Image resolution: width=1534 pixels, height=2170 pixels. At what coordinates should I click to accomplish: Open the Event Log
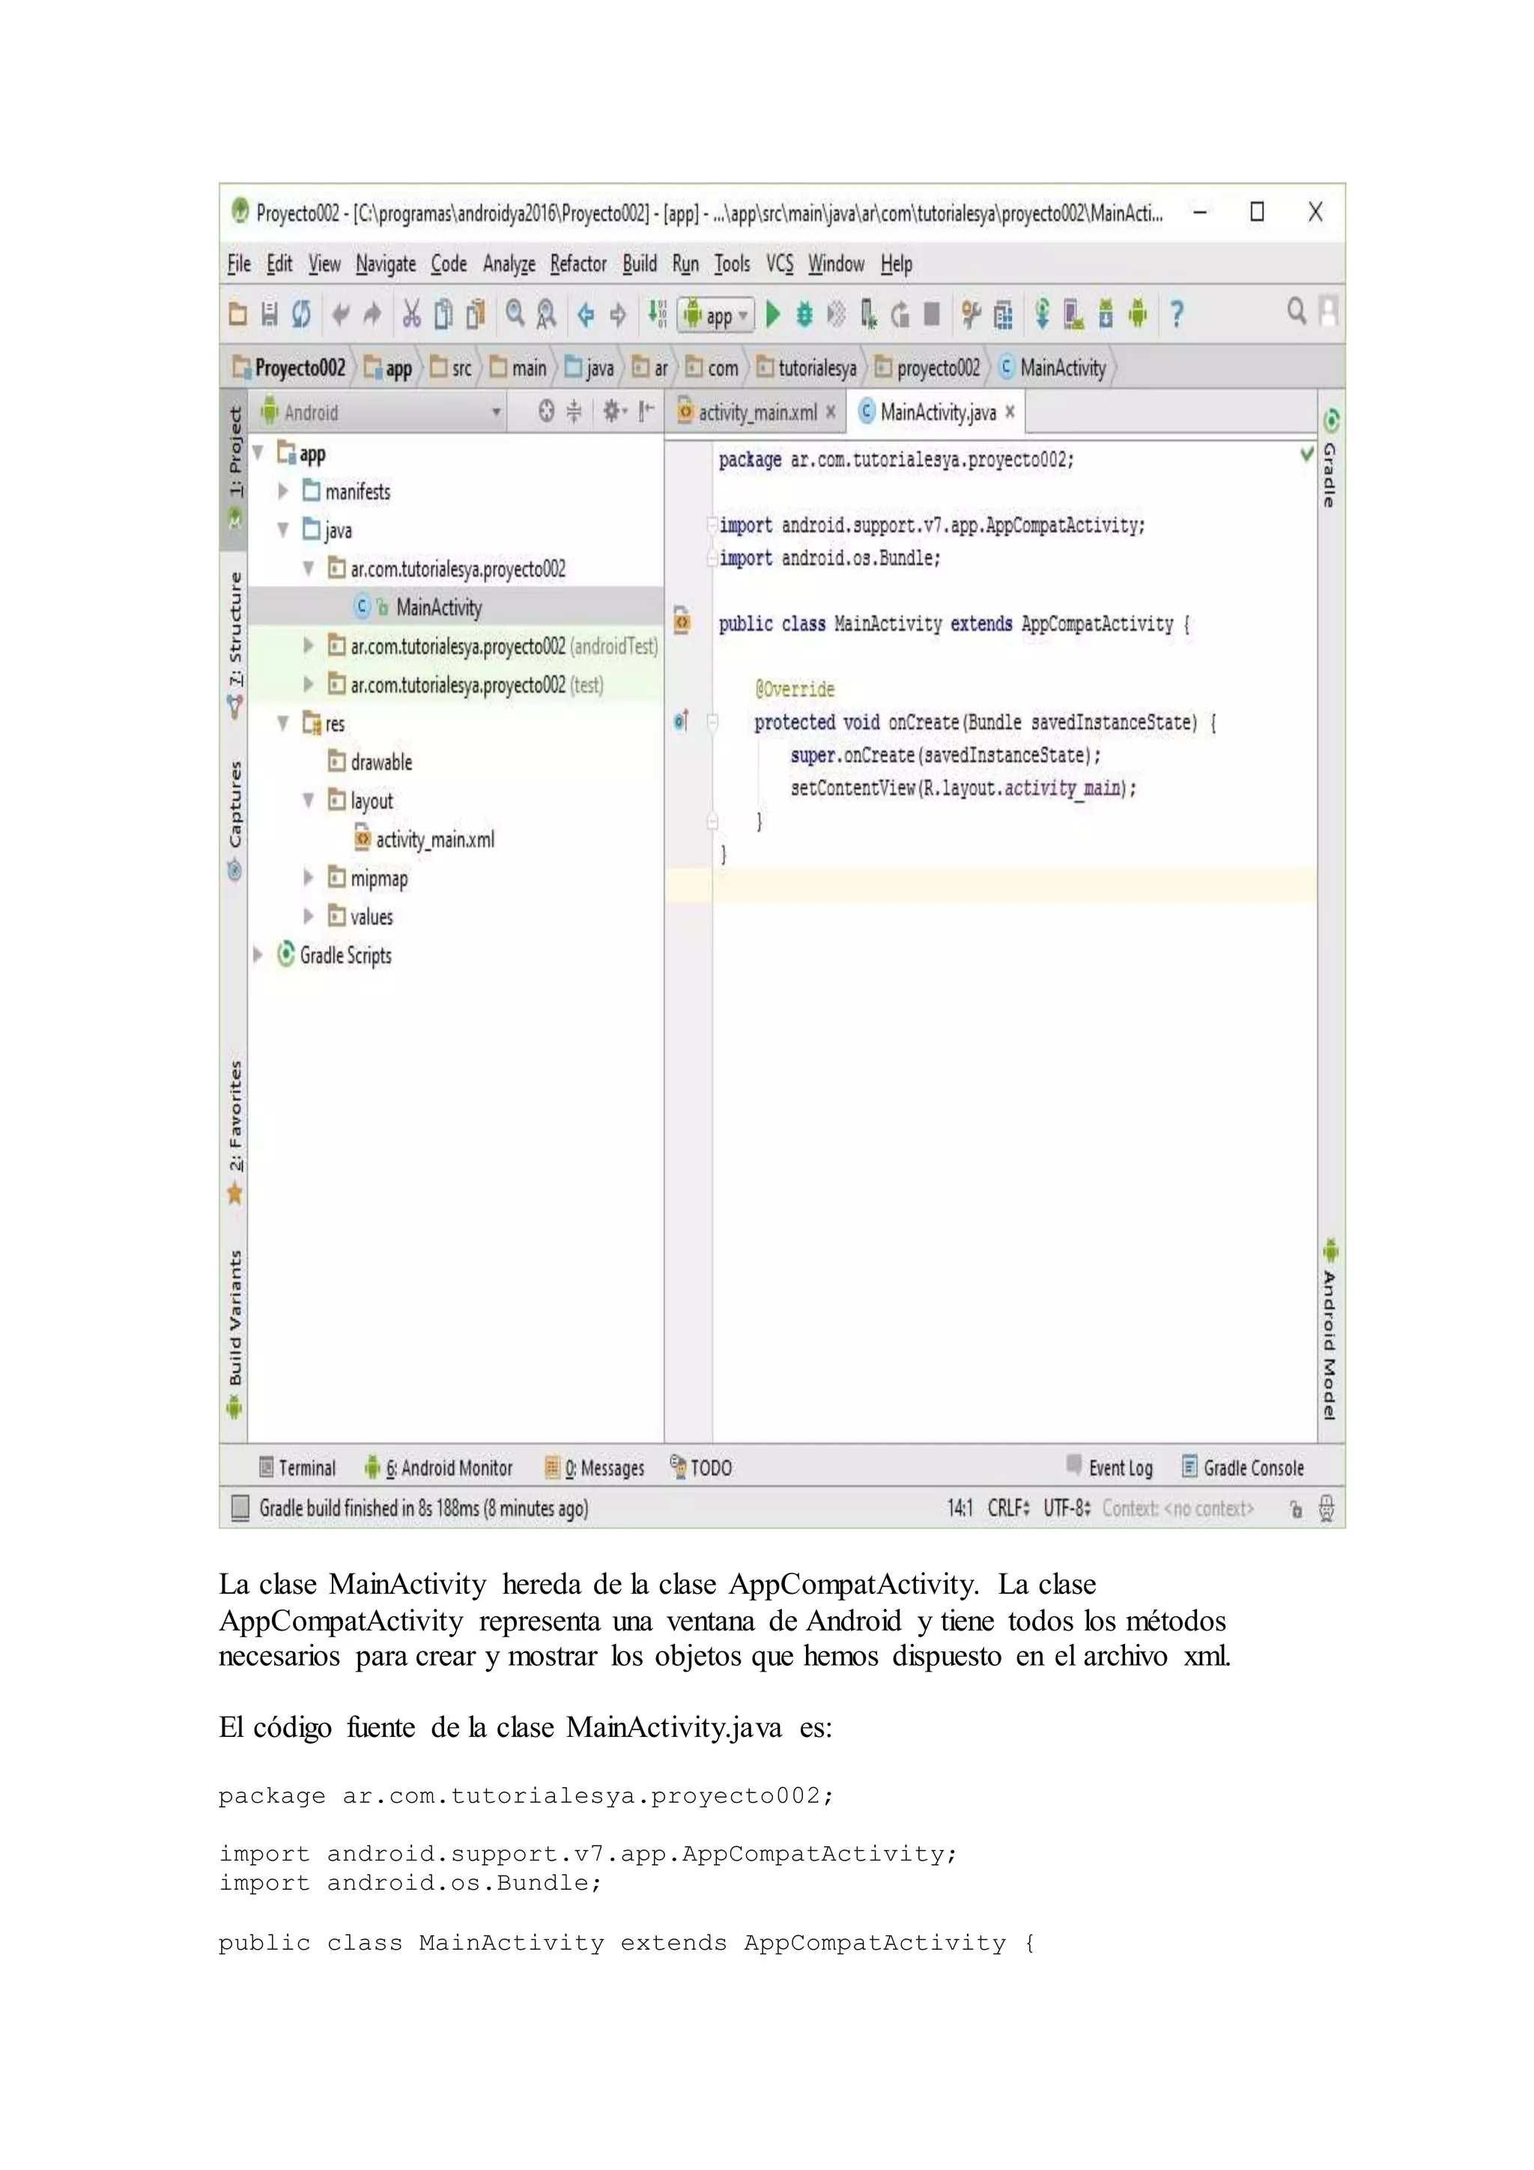(1110, 1468)
